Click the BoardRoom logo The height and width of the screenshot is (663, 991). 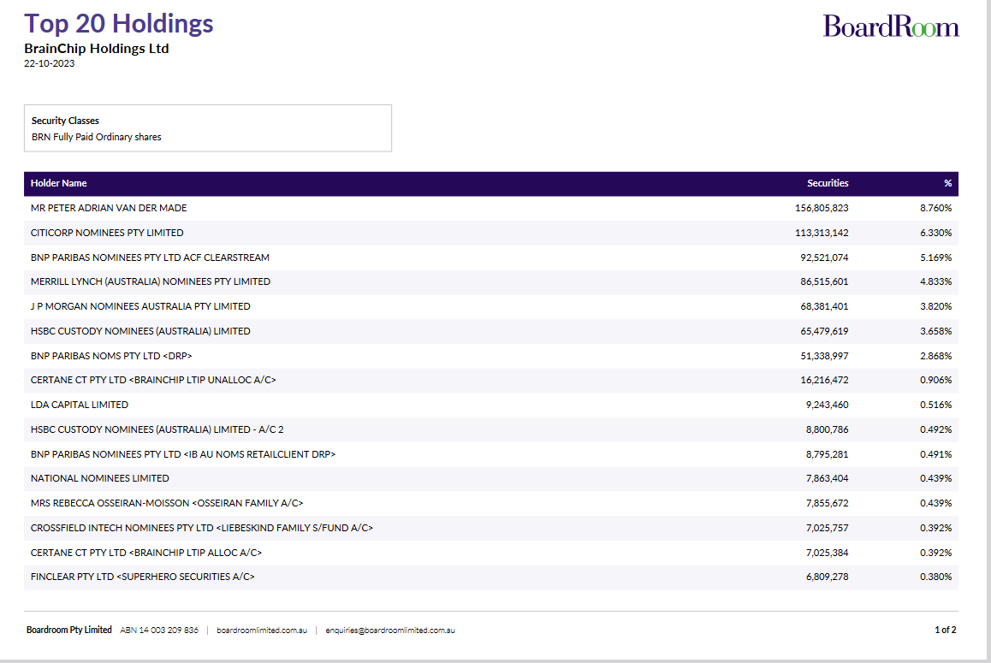click(x=891, y=26)
